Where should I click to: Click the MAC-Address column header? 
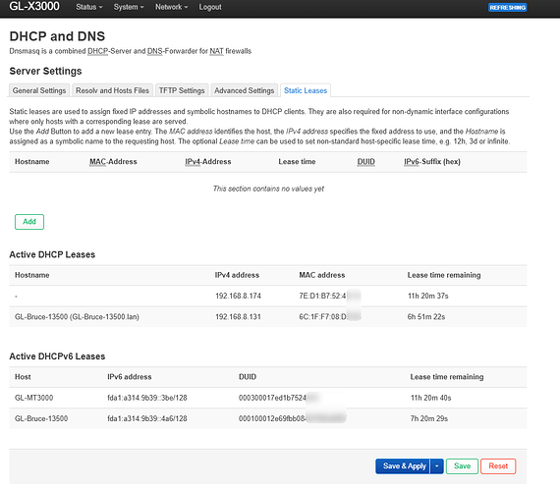(x=113, y=162)
